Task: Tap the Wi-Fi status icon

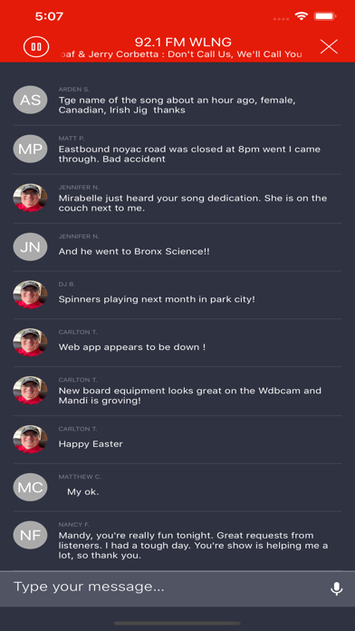Action: [x=301, y=16]
